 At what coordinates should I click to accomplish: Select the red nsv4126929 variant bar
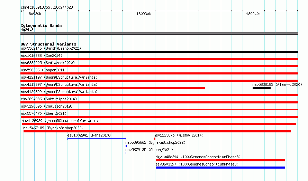pos(159,124)
